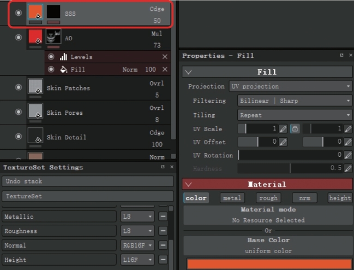
Task: Click Base Color uniform color button
Action: pyautogui.click(x=268, y=246)
